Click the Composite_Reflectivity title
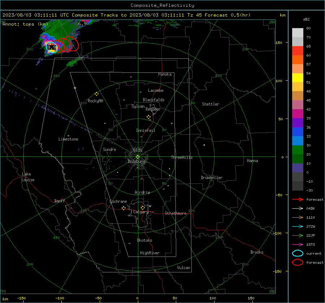This screenshot has height=303, width=325. point(162,5)
